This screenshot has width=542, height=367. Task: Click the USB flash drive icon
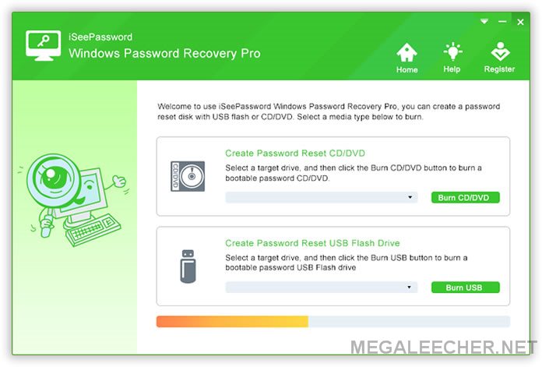[188, 266]
